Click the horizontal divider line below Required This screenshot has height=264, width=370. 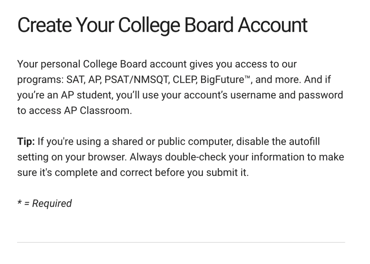(181, 242)
